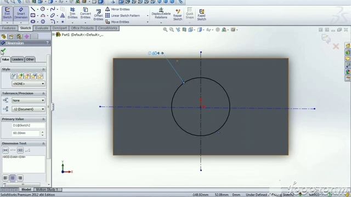
Task: Click Repair Sketch tool
Action: tap(178, 15)
